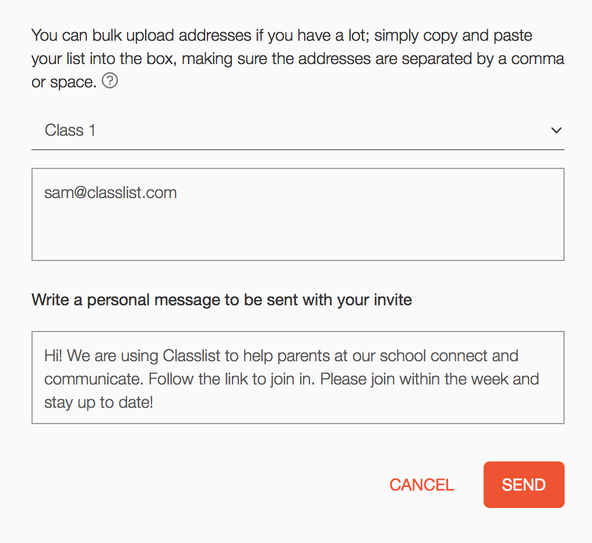Focus the personal message text box
Image resolution: width=592 pixels, height=543 pixels.
point(298,378)
